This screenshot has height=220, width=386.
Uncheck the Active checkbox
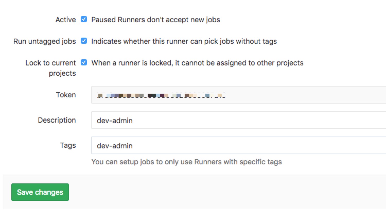tap(84, 19)
